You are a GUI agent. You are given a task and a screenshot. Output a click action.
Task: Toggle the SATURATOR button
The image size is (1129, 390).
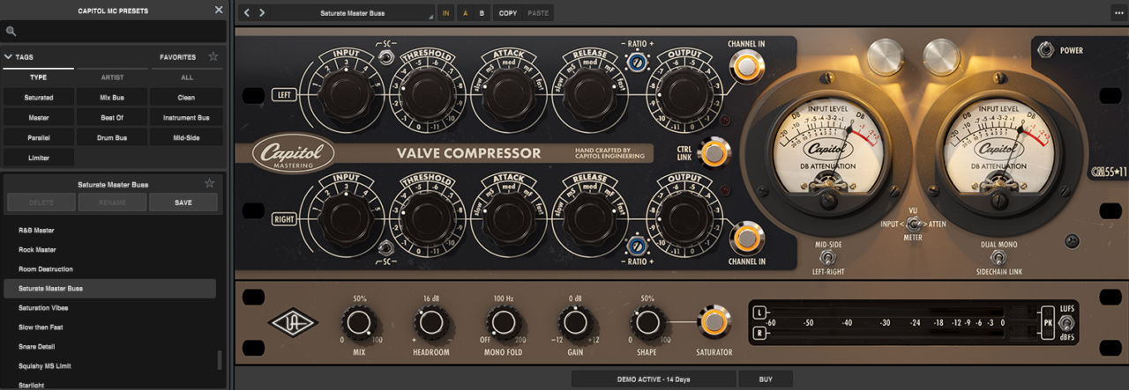click(x=714, y=322)
